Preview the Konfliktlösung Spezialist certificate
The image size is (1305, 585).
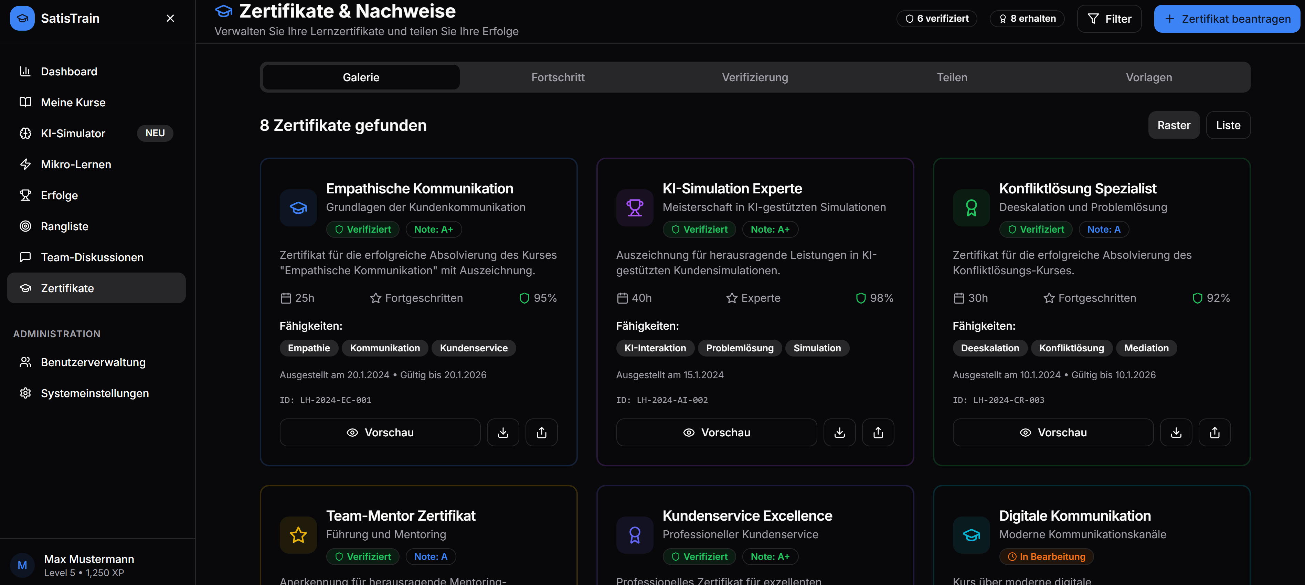(1053, 433)
